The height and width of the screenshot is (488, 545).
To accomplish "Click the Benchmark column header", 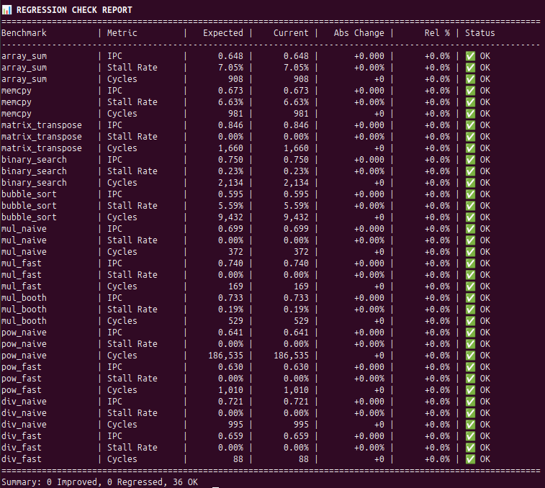I will pos(24,33).
